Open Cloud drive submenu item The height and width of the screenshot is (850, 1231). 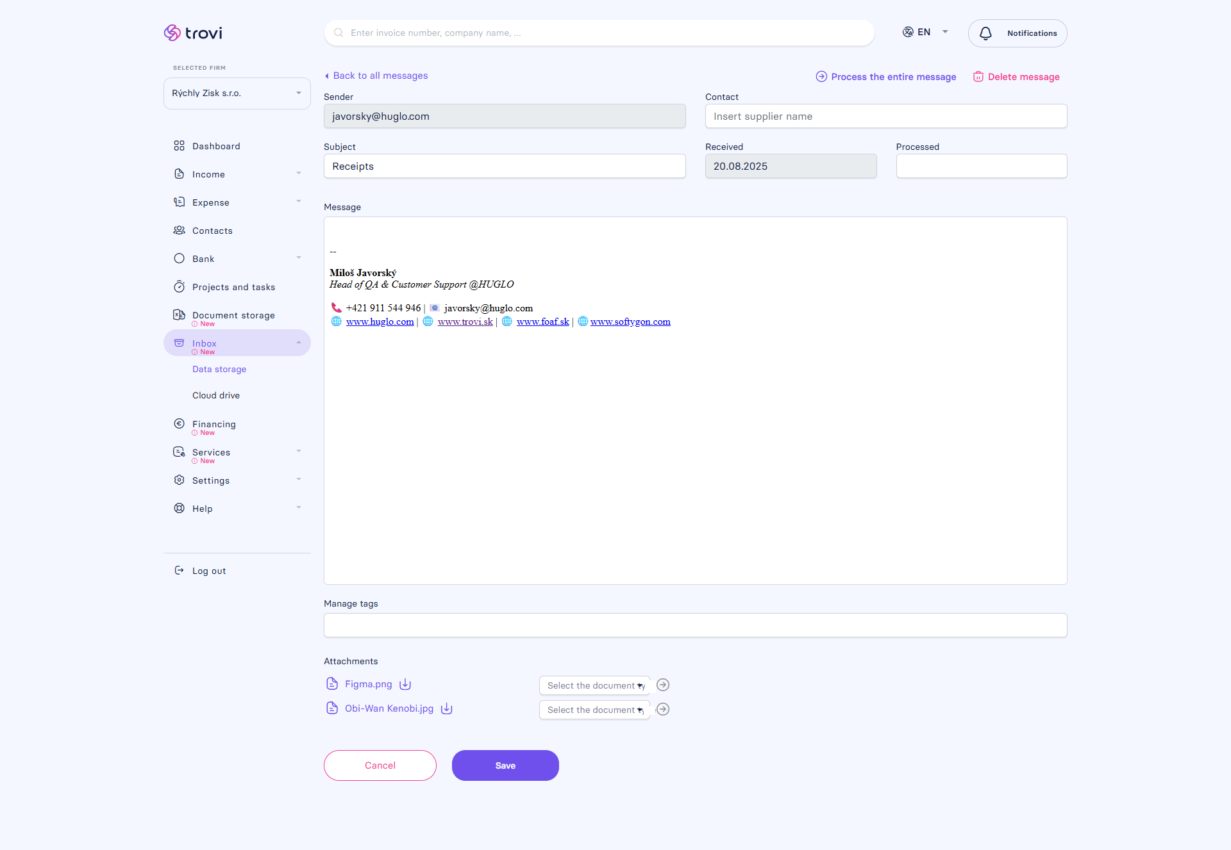(216, 395)
